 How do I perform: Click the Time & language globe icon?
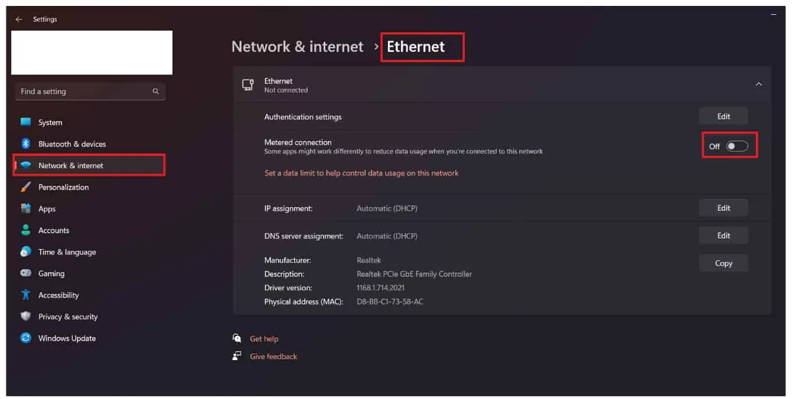(25, 252)
